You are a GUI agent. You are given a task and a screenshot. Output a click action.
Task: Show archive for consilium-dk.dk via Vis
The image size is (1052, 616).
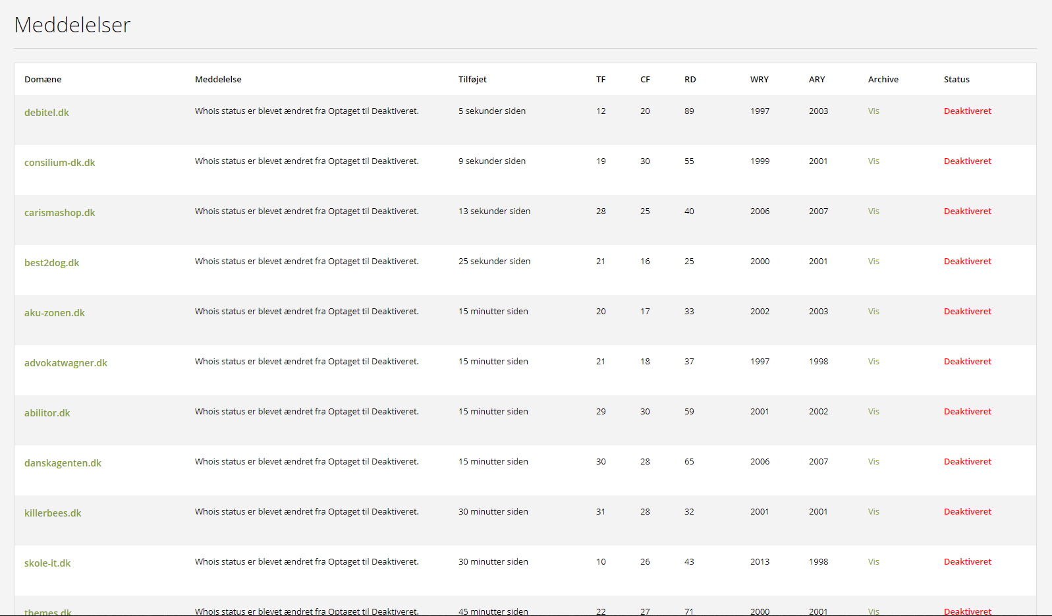tap(873, 161)
